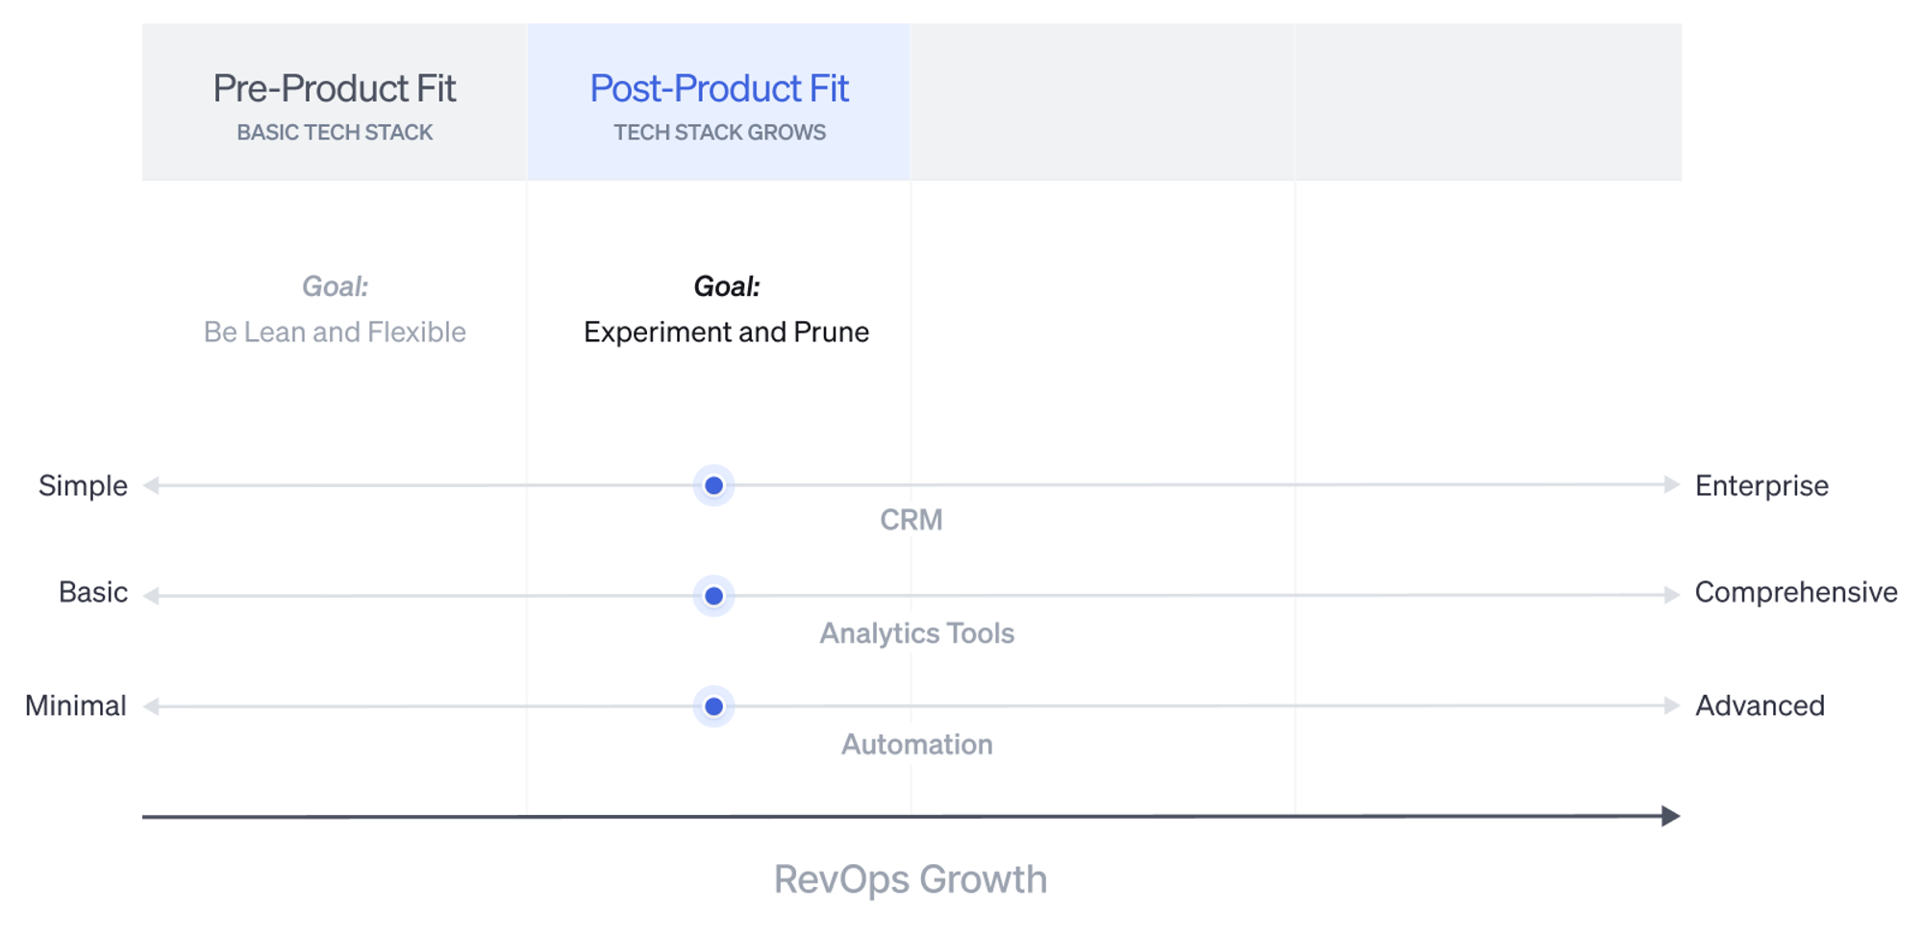Click the CRM label text
The height and width of the screenshot is (937, 1923).
[911, 520]
